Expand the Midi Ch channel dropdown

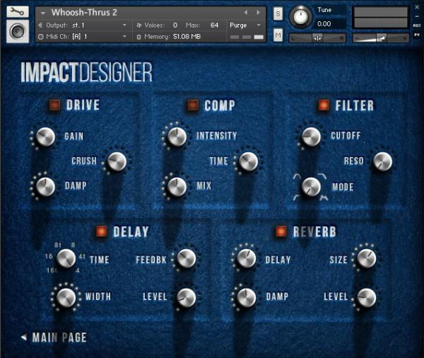coord(124,36)
